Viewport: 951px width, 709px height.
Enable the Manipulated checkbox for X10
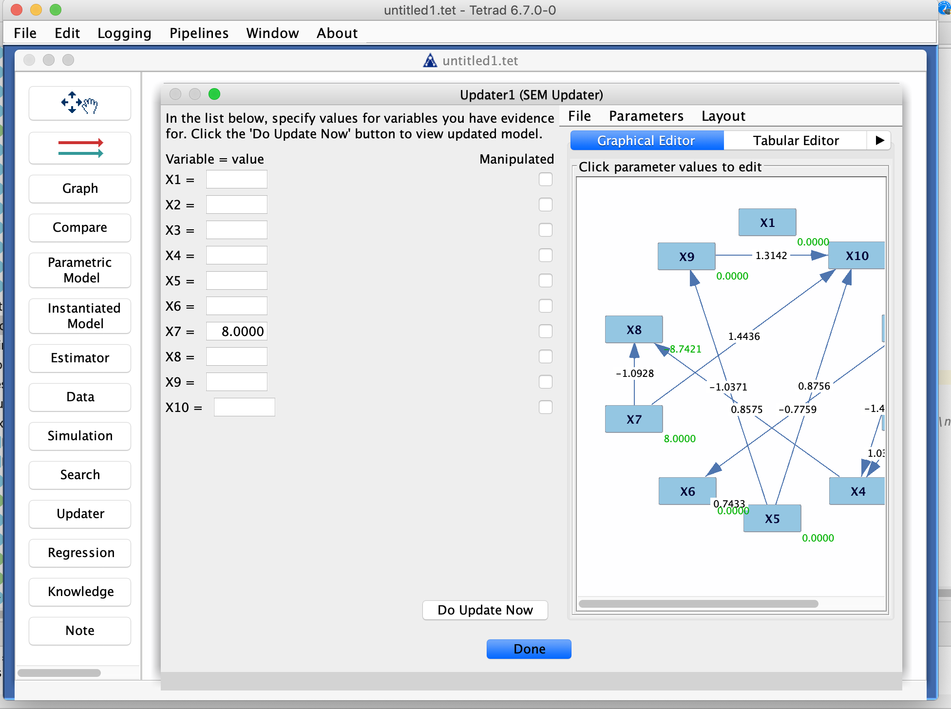tap(545, 407)
